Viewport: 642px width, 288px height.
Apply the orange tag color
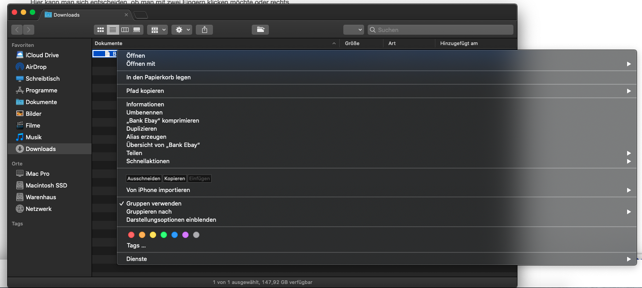point(142,235)
